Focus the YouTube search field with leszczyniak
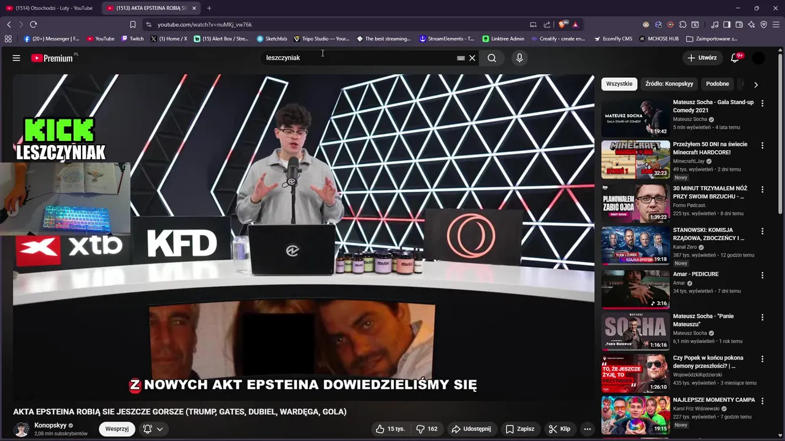 point(359,58)
